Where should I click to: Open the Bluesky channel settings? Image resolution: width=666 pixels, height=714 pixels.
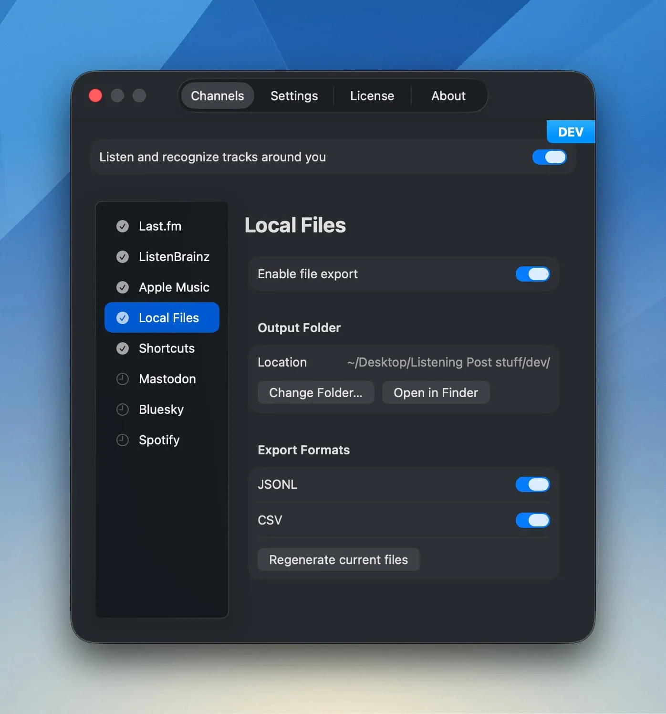[161, 409]
